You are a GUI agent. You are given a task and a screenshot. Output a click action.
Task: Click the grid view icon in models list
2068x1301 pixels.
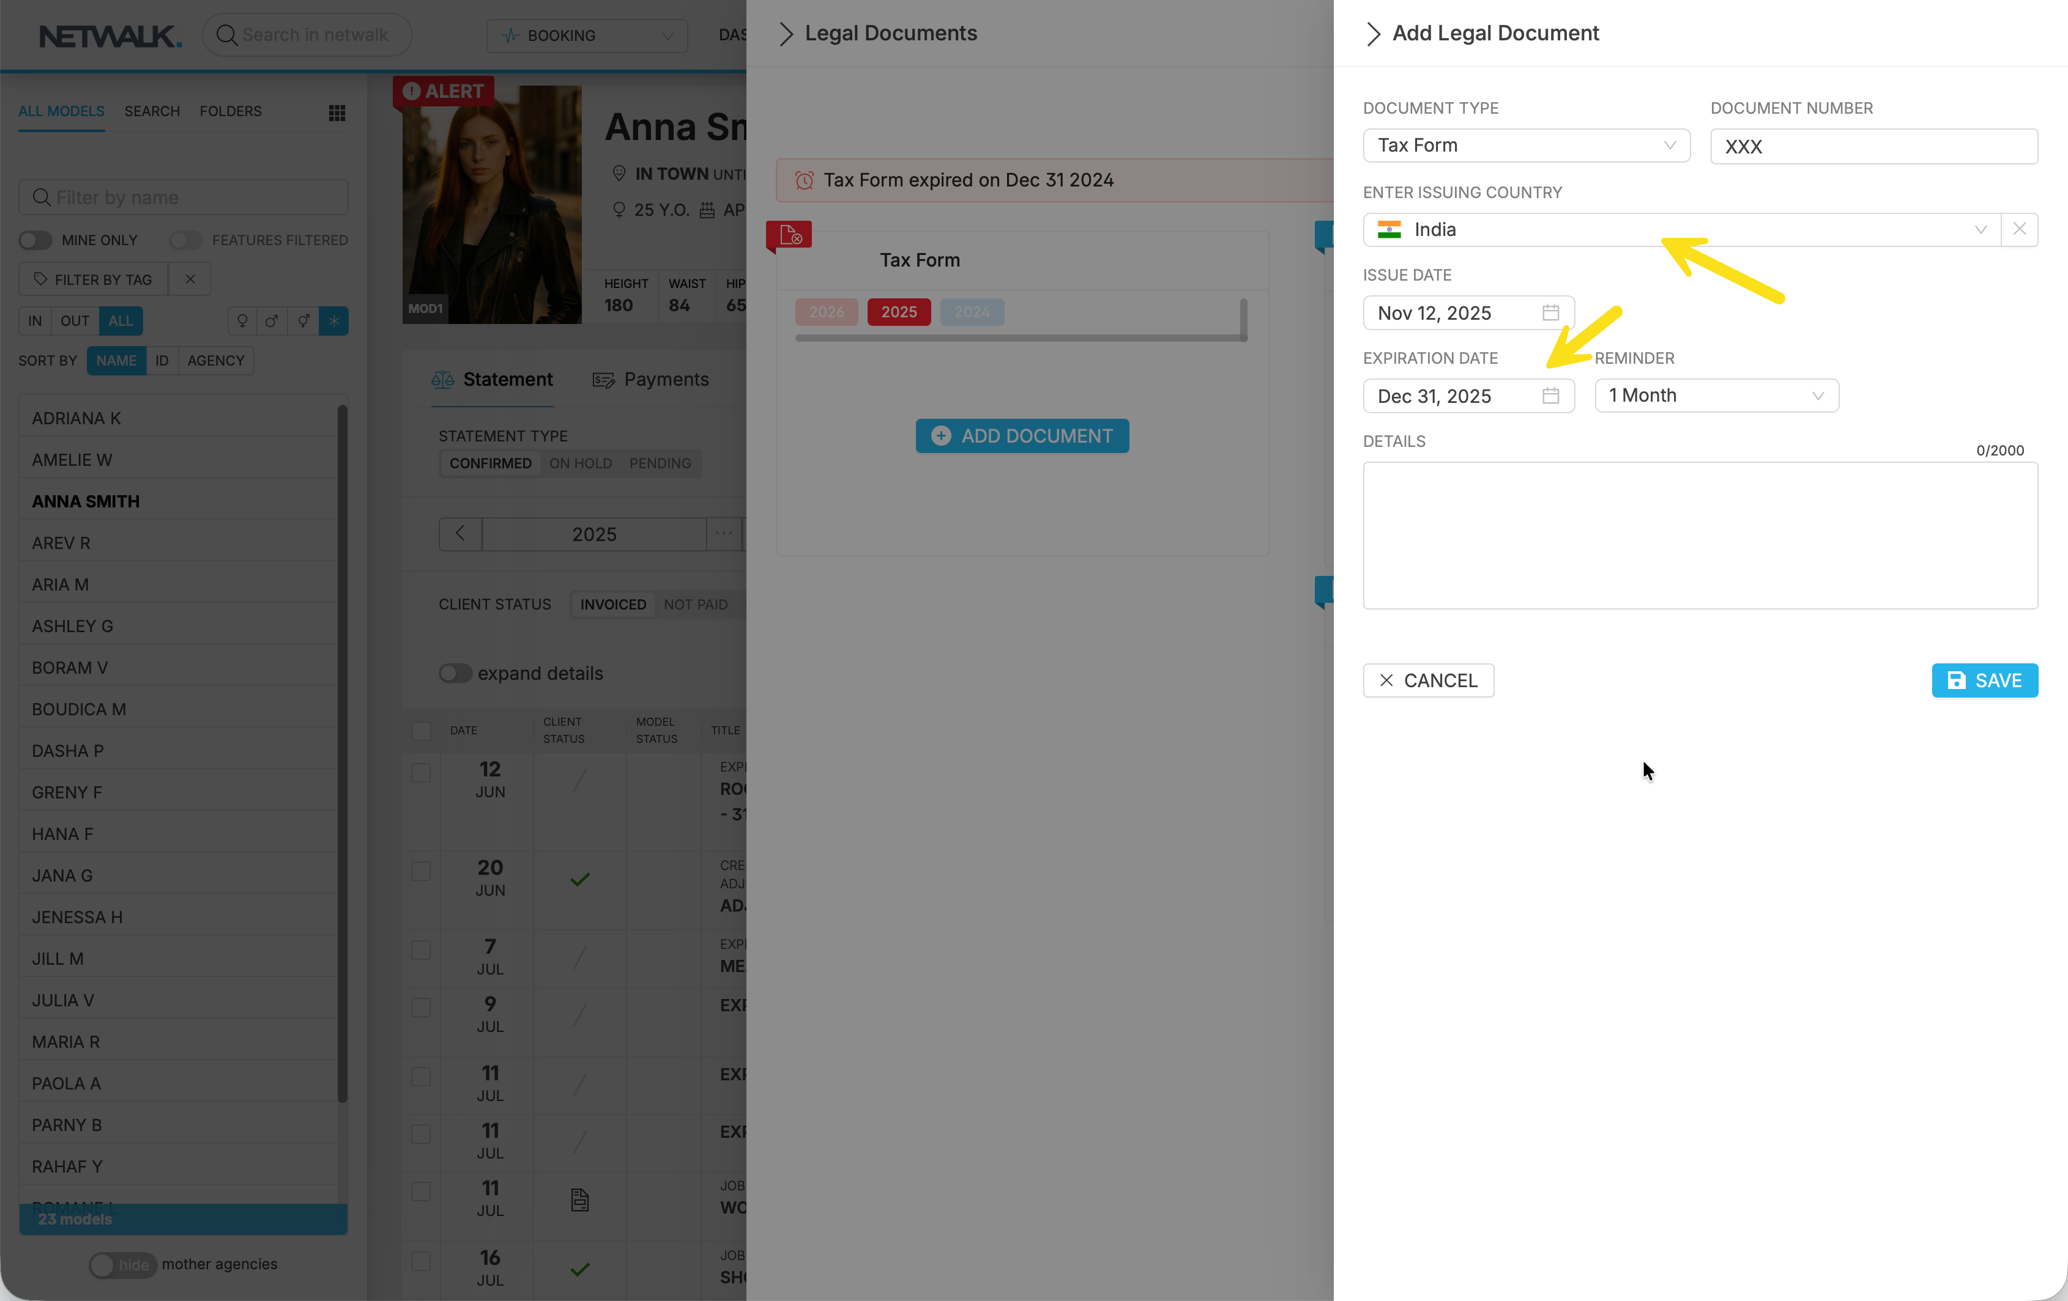(337, 112)
